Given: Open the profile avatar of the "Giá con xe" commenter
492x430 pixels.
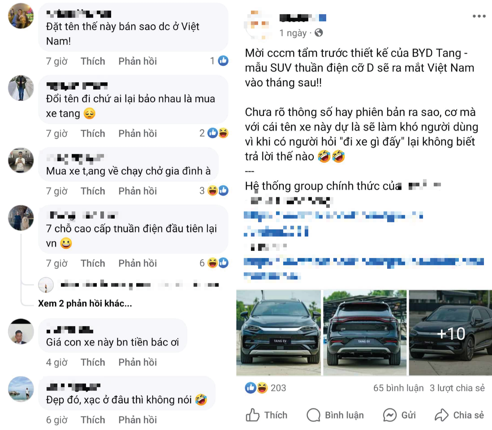Looking at the screenshot, I should coord(21,331).
